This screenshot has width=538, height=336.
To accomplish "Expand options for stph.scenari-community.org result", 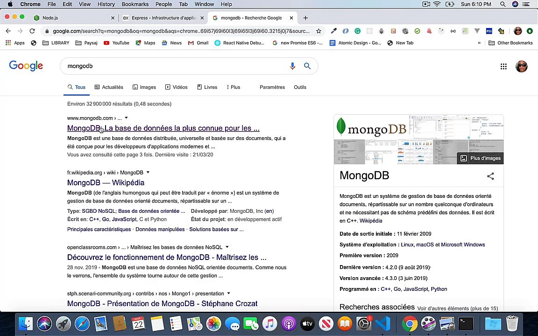I will pos(228,294).
